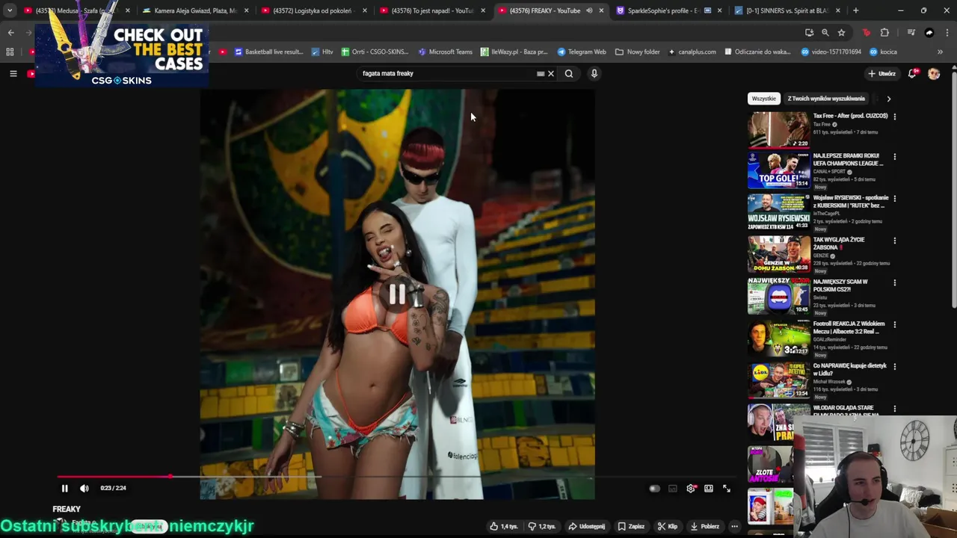The width and height of the screenshot is (957, 538).
Task: Expand filter chips with right arrow
Action: (888, 99)
